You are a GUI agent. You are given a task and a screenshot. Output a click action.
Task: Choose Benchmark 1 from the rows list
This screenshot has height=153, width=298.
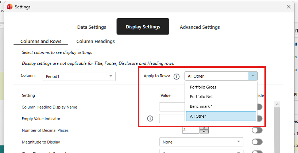pyautogui.click(x=221, y=106)
